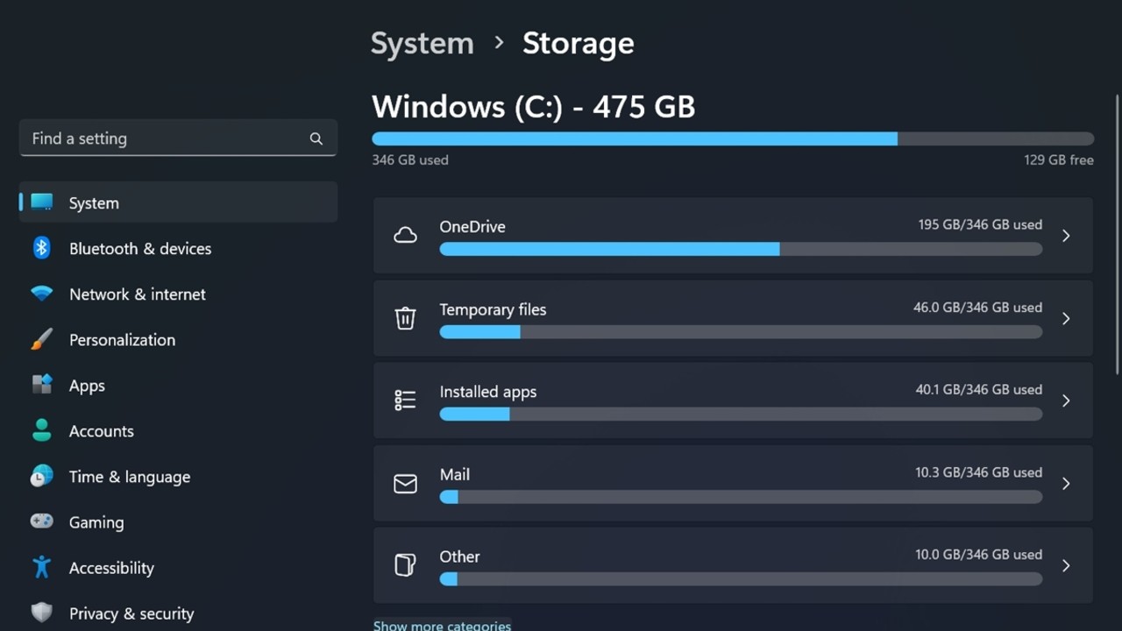
Task: Select the OneDrive cloud icon
Action: [405, 235]
